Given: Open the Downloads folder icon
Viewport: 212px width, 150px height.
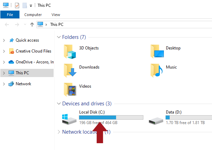Looking at the screenshot, I should tap(70, 70).
